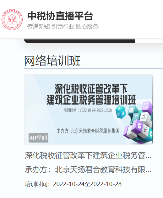The width and height of the screenshot is (163, 198).
Task: Click banner host text 主办方: 北京天扬君合财税服务集团
Action: click(x=88, y=131)
